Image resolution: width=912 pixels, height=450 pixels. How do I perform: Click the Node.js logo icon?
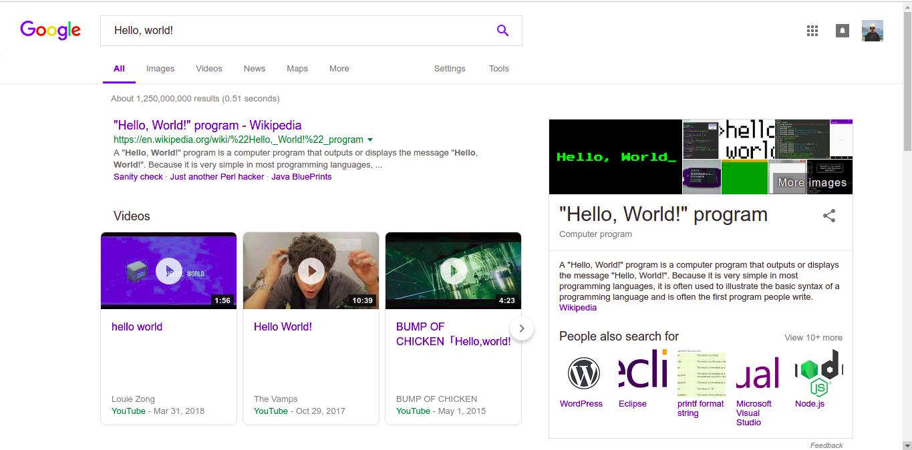coord(818,373)
